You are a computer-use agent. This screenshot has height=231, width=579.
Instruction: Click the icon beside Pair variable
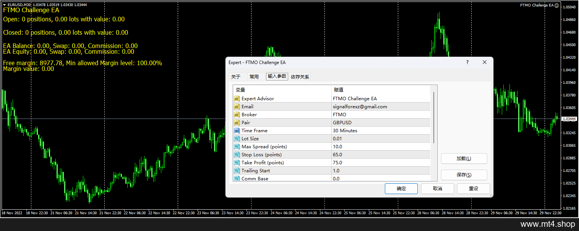[x=237, y=123]
